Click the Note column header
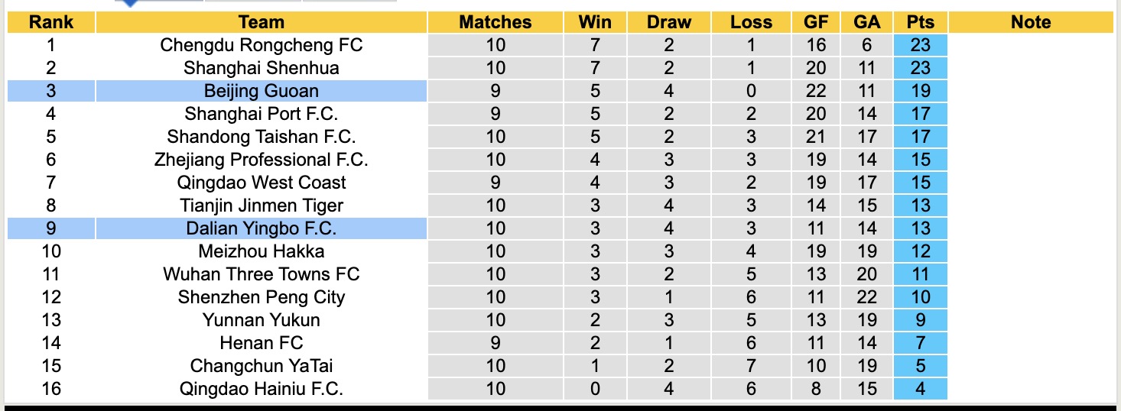Image resolution: width=1121 pixels, height=411 pixels. 1031,22
